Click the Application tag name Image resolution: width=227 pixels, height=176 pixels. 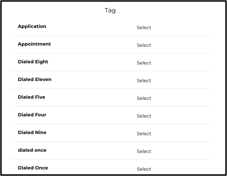32,26
